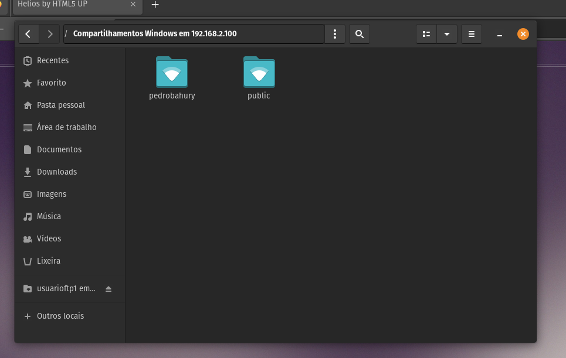Open the pedrobahury shared folder
This screenshot has width=566, height=358.
[172, 73]
